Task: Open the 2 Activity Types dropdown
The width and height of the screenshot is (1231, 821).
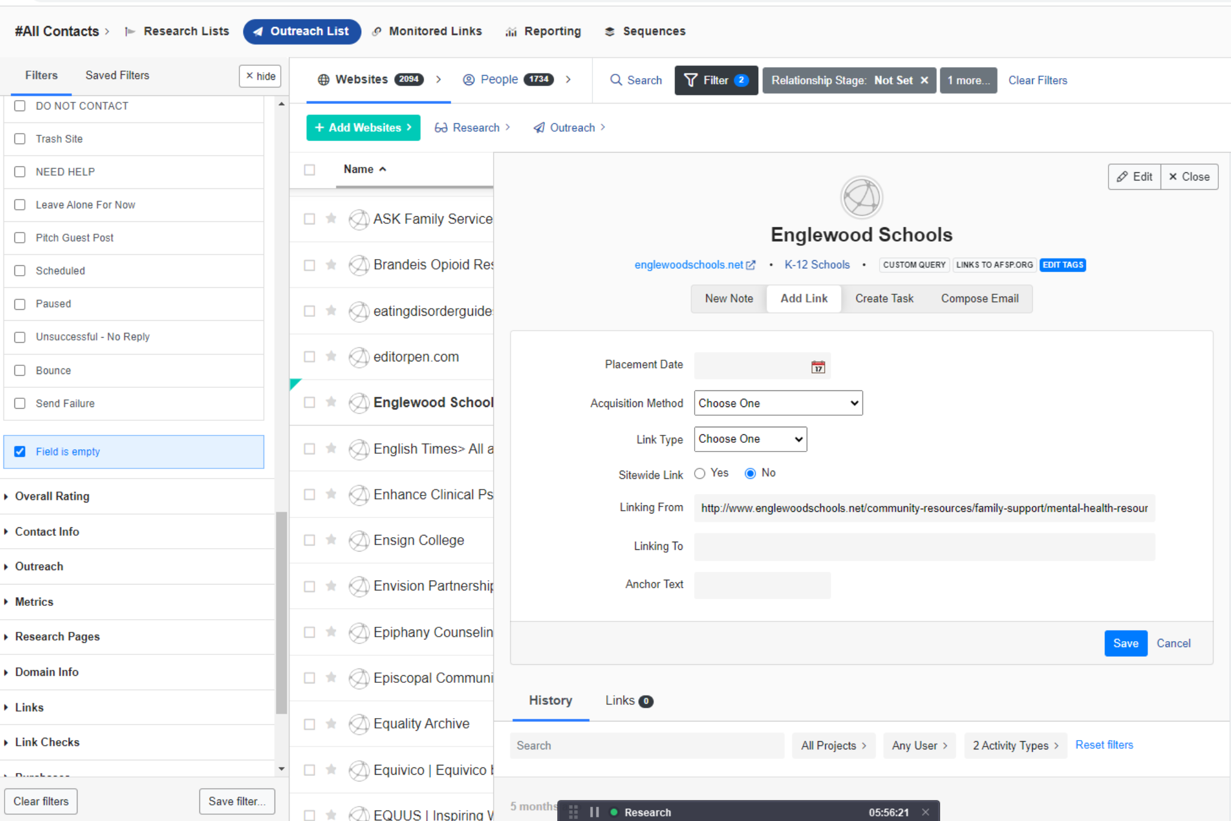Action: pyautogui.click(x=1015, y=745)
